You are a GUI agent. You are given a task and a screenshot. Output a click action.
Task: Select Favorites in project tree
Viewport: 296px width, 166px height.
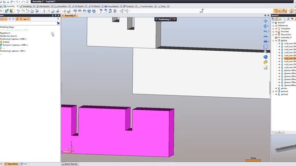tap(285, 32)
